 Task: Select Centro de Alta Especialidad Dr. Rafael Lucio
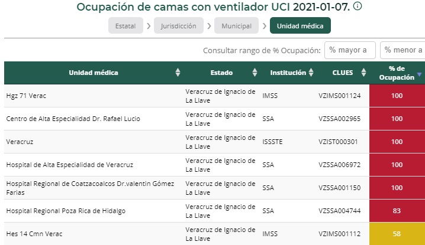[x=73, y=119]
